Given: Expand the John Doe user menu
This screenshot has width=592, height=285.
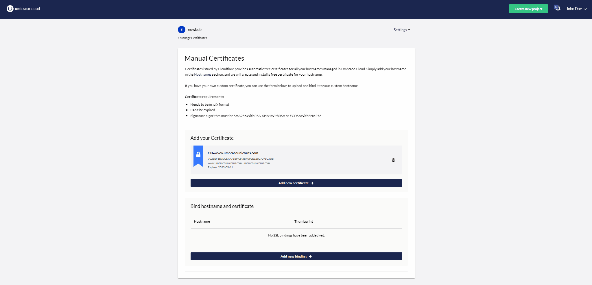Looking at the screenshot, I should click(576, 9).
